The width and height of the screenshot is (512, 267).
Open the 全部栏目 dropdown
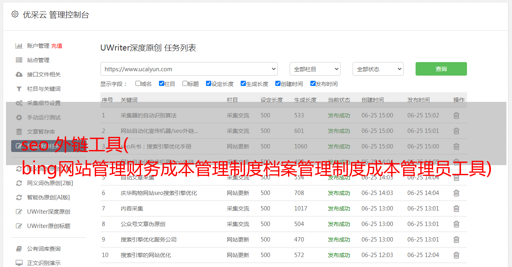[315, 69]
